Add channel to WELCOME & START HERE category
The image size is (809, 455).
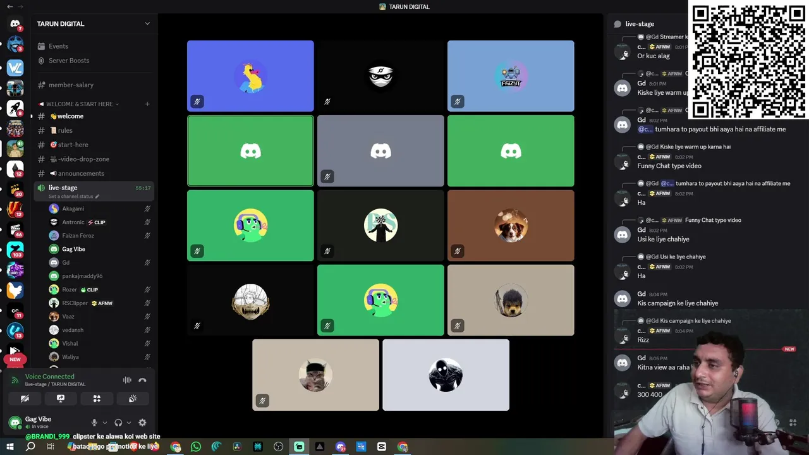click(x=147, y=104)
